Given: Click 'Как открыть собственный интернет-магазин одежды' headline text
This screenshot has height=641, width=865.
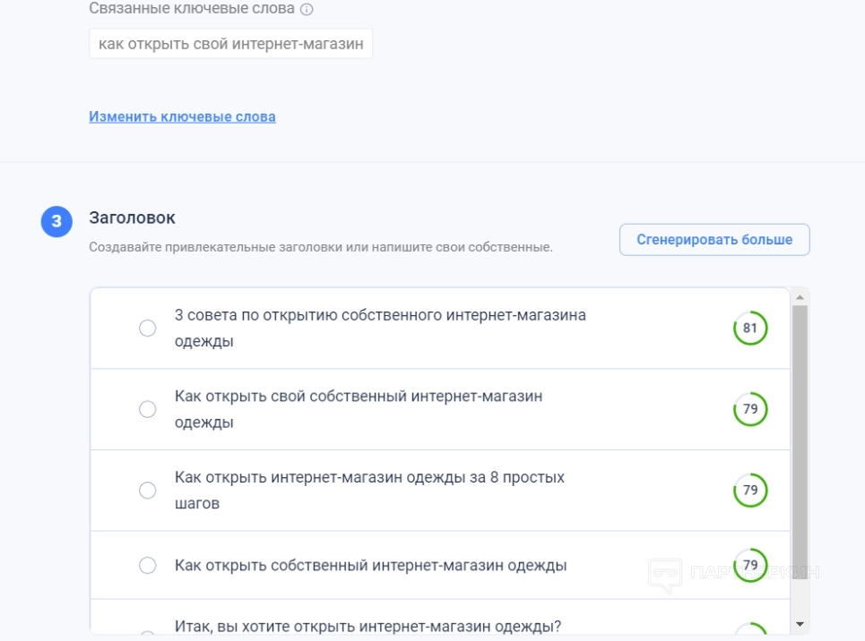Looking at the screenshot, I should [370, 565].
